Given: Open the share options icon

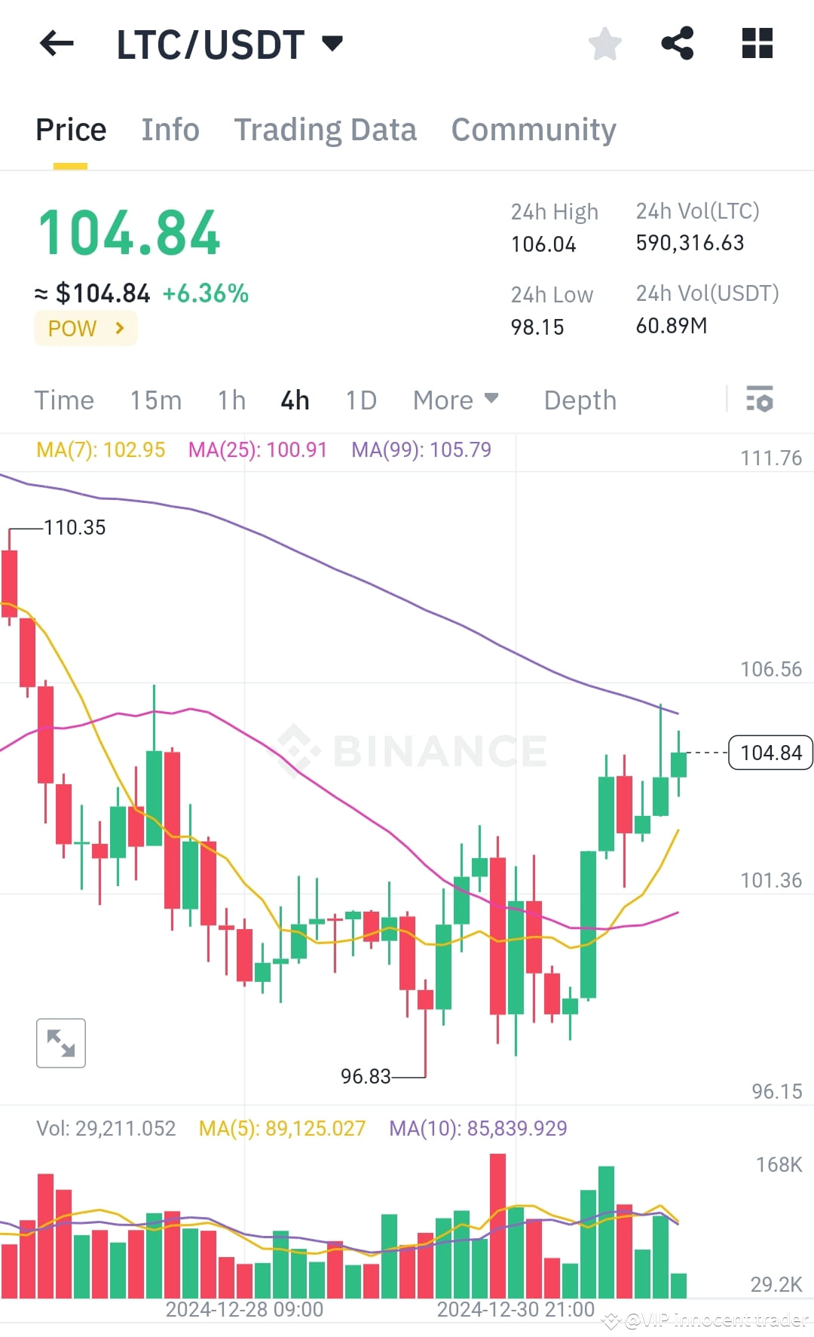Looking at the screenshot, I should point(678,43).
